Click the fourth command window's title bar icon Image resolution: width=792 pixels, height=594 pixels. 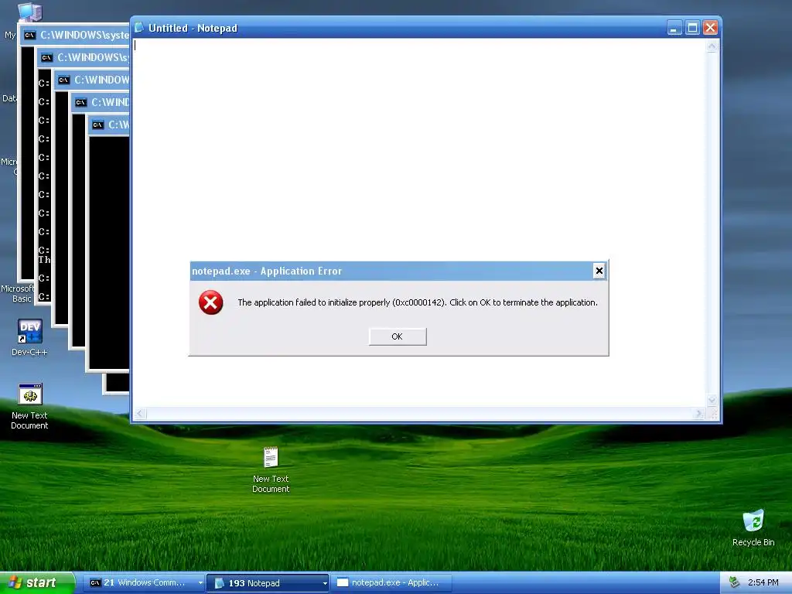point(80,103)
